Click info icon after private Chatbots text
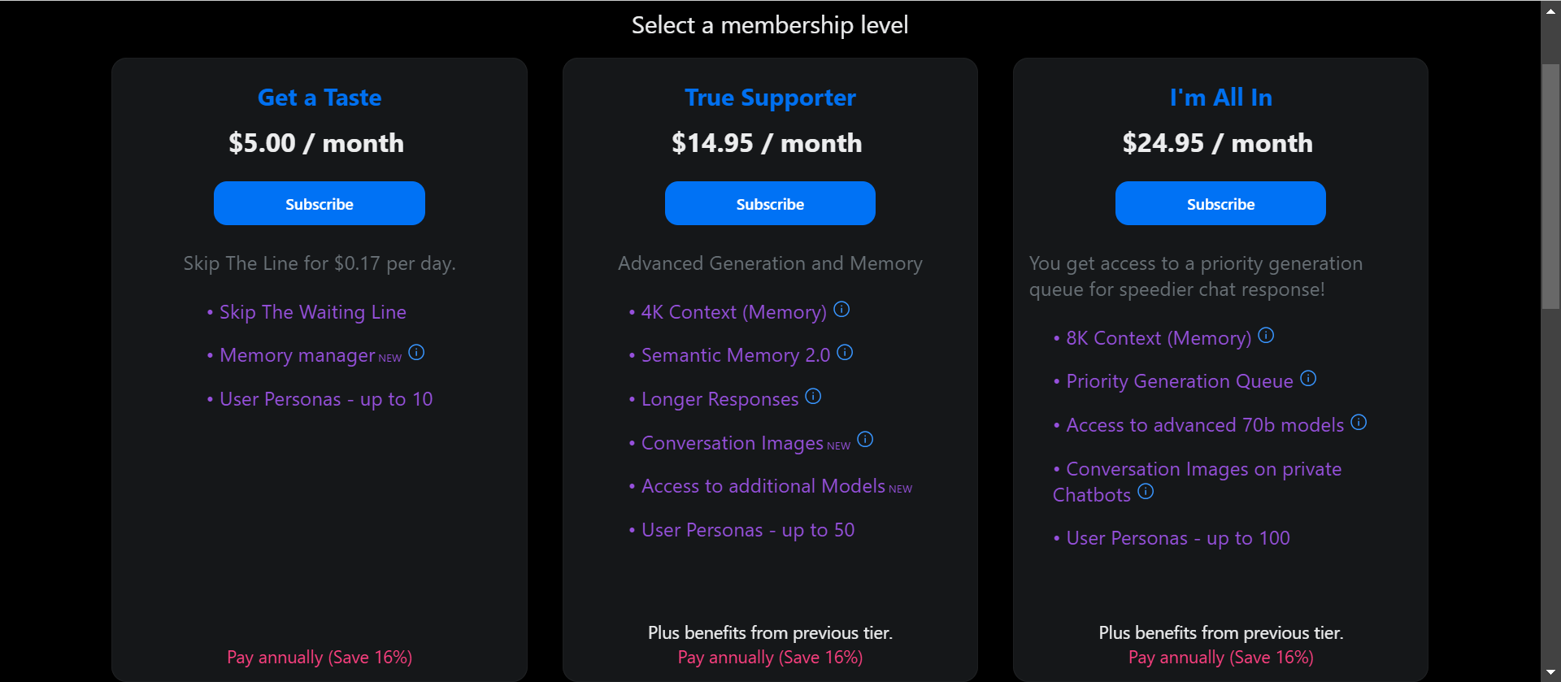 (1146, 492)
